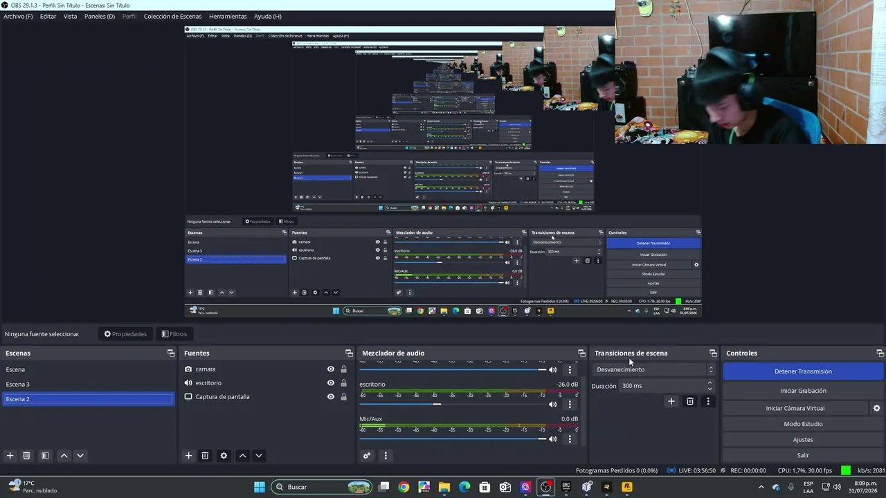Undock the Fuentes panel

tap(349, 353)
